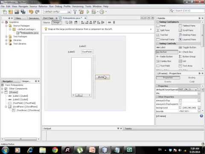
Task: Click the Debug Project toolbar icon
Action: coord(94,12)
